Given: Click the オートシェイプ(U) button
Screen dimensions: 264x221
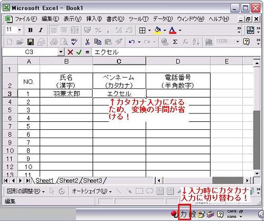Looking at the screenshot, I should pos(92,191).
